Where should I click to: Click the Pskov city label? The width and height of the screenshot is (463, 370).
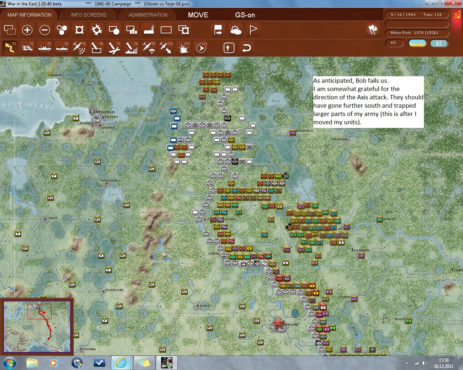(53, 218)
